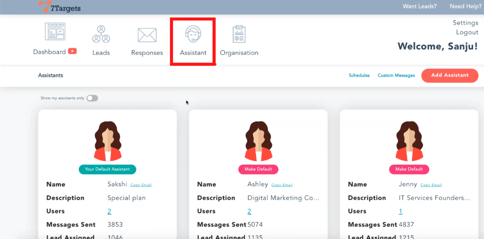The image size is (484, 239).
Task: Copy email for Jenny
Action: click(x=431, y=185)
